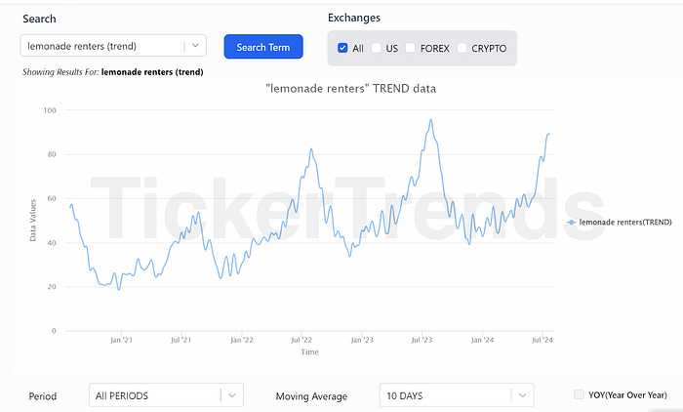Image resolution: width=683 pixels, height=412 pixels.
Task: Click the Jan '24 x-axis label
Action: point(482,340)
